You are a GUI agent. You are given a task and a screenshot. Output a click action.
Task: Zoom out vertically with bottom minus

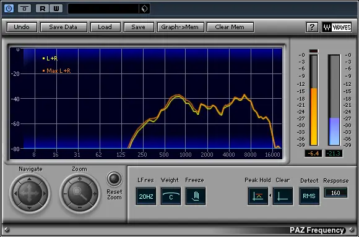[x=80, y=207]
